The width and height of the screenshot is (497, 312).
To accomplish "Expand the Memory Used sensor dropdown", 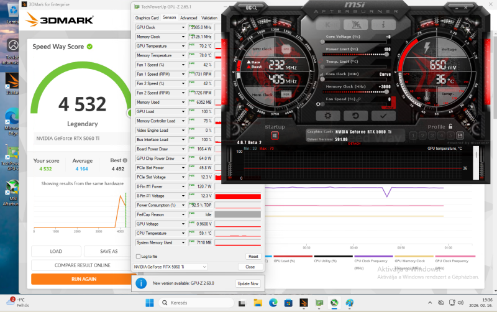I will (183, 102).
